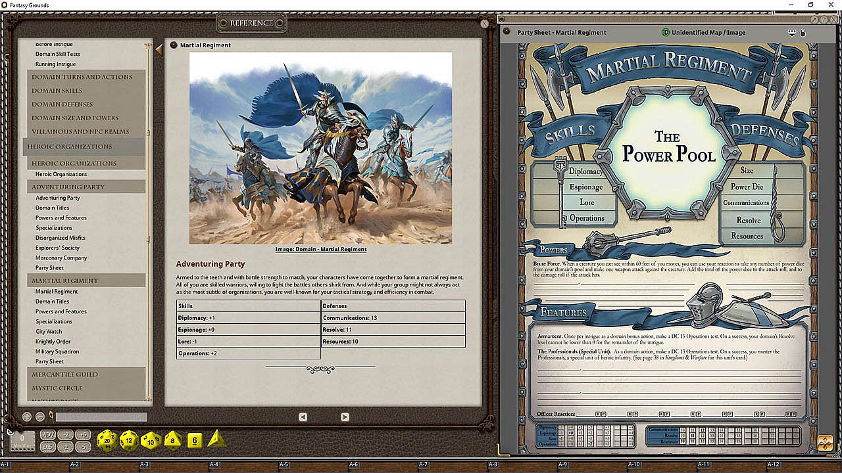Roll the yellow d8 die
The width and height of the screenshot is (842, 473).
pos(172,440)
